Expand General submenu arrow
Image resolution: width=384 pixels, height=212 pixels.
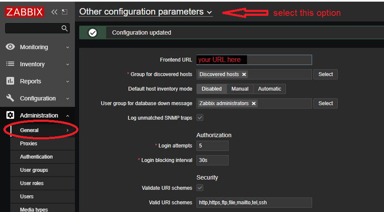pyautogui.click(x=68, y=130)
